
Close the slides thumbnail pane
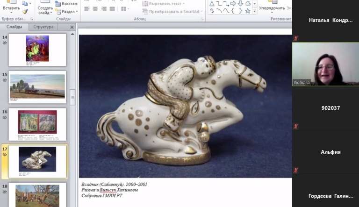point(72,27)
